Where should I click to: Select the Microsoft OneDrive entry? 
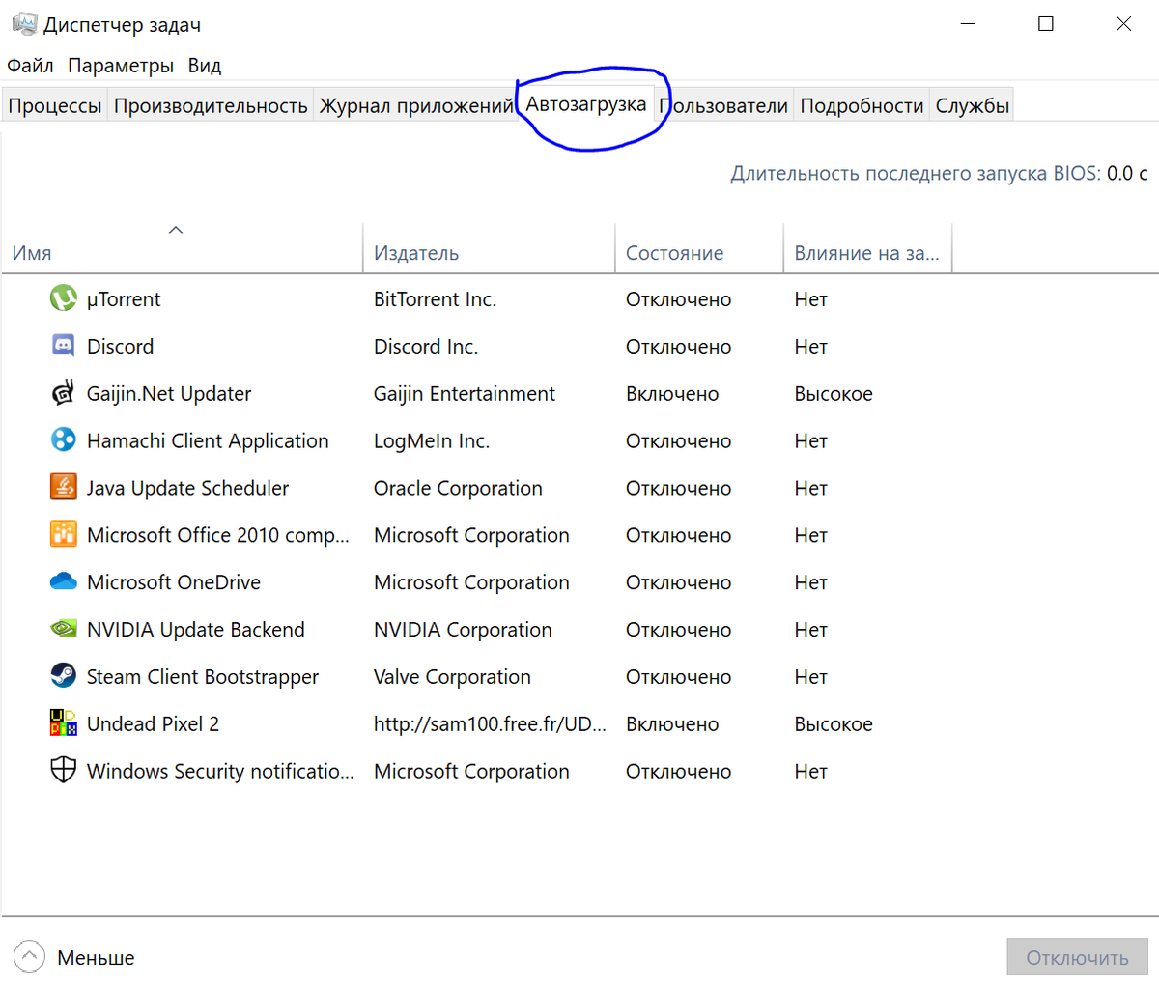pos(174,582)
